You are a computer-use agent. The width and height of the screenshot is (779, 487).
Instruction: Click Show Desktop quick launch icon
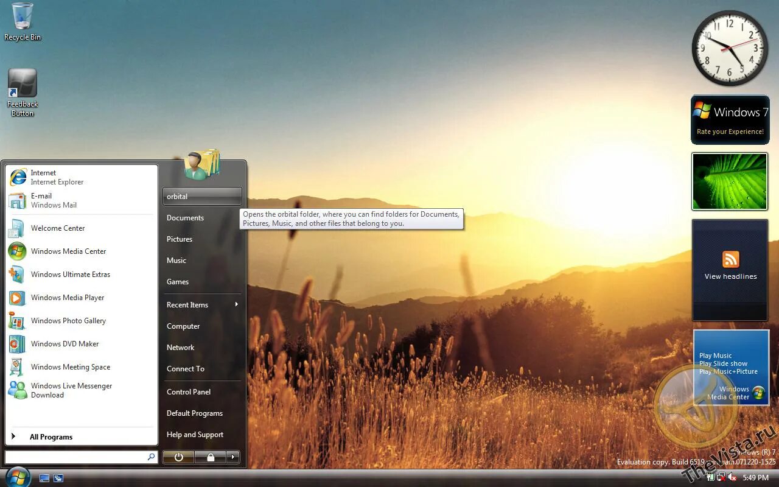(44, 478)
